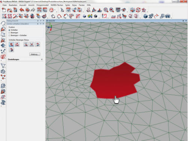The height and width of the screenshot is (141, 188).
Task: Click the save project disk icon
Action: coord(15,10)
